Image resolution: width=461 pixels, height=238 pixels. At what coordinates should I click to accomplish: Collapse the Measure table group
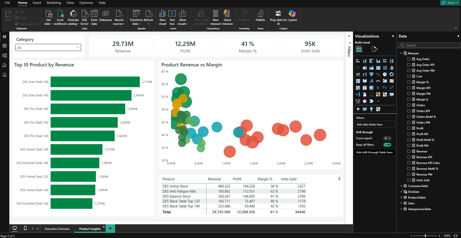tap(401, 53)
